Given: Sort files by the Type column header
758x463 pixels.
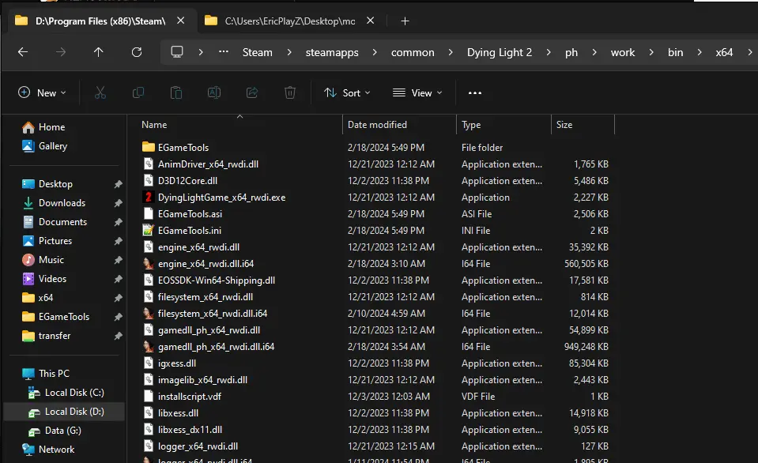Looking at the screenshot, I should 503,125.
